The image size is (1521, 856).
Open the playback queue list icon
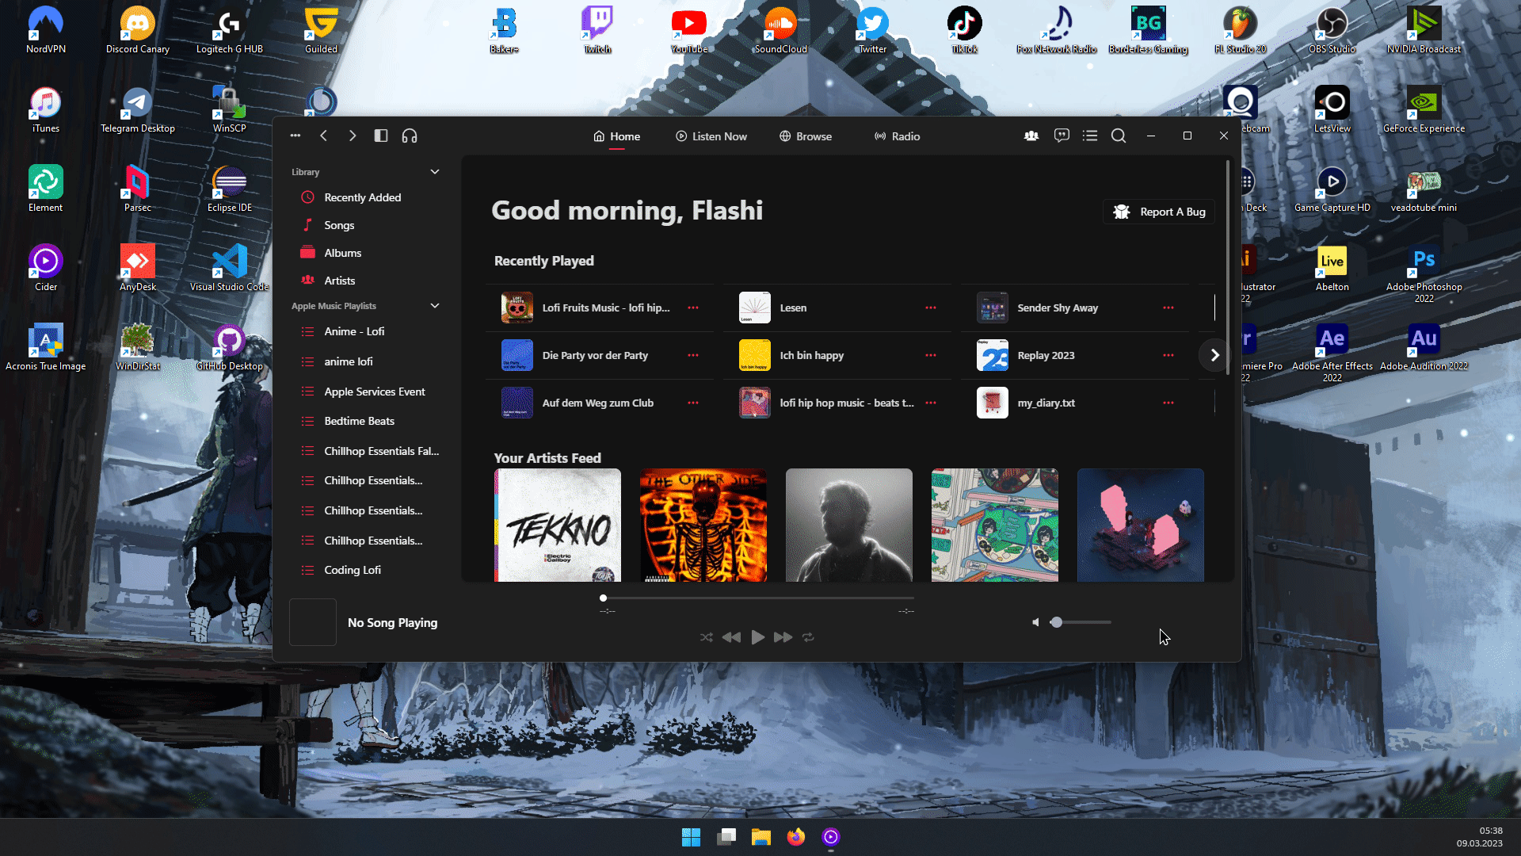coord(1090,136)
